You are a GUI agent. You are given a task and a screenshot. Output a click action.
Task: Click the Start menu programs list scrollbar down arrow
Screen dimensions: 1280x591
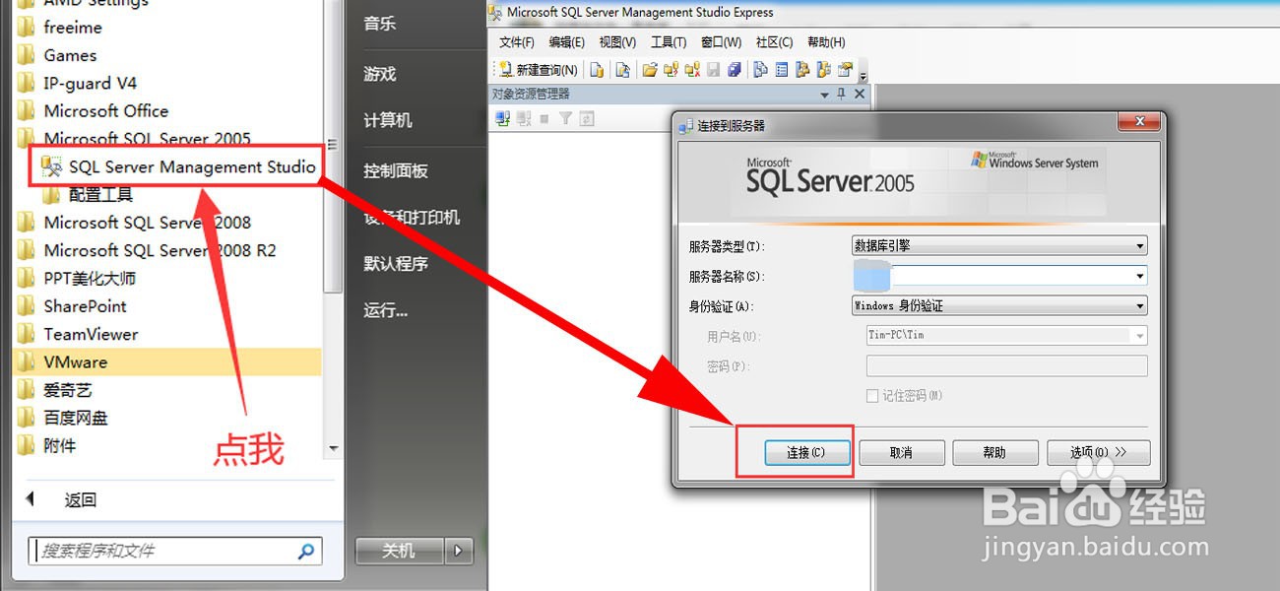coord(333,448)
